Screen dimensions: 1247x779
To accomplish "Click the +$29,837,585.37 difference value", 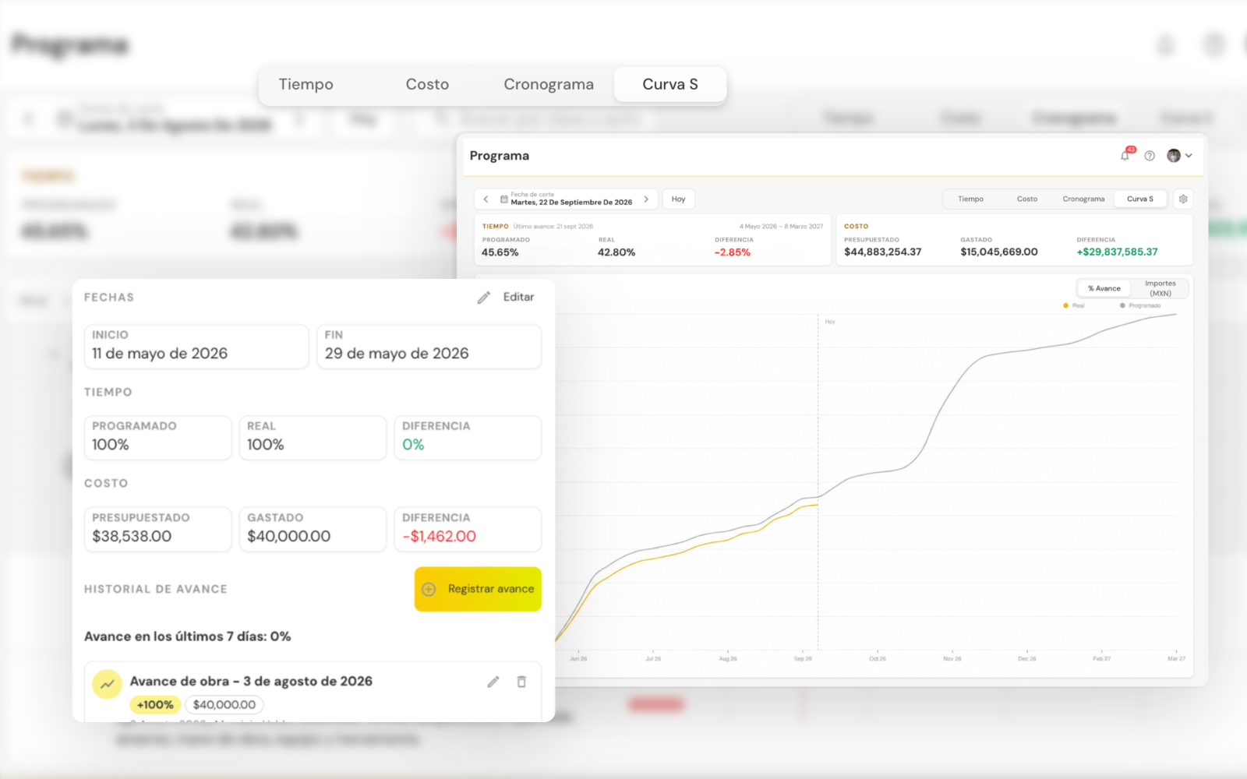I will 1117,252.
